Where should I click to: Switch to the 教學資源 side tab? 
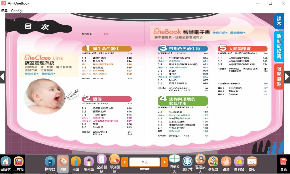(279, 76)
